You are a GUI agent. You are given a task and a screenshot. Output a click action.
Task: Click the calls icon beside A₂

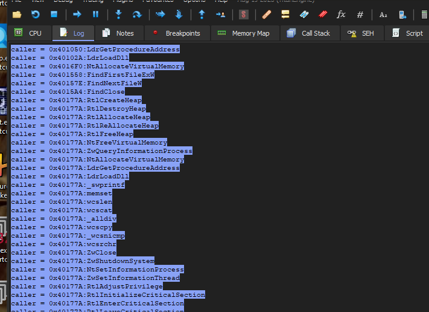[402, 15]
